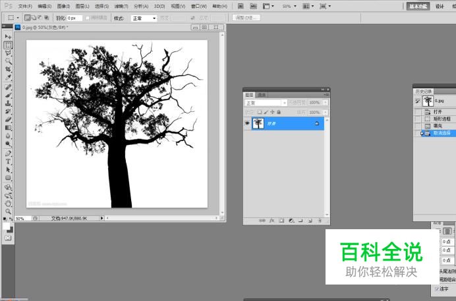Select the Eraser tool
456x301 pixels.
pos(8,119)
